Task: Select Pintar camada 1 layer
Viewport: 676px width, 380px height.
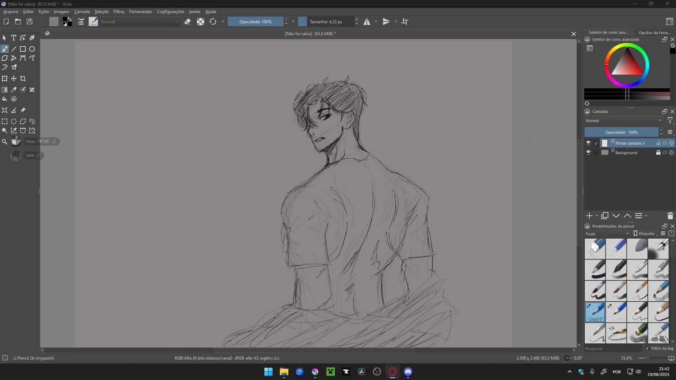Action: (x=629, y=143)
